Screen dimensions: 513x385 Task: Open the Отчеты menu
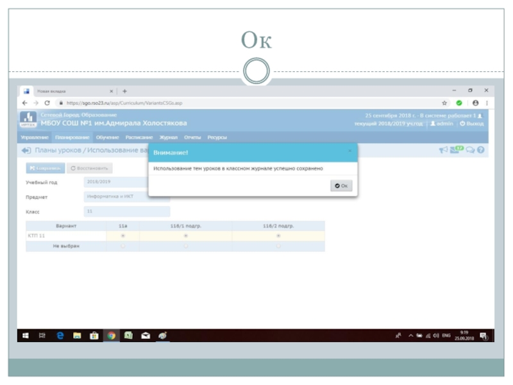[192, 137]
